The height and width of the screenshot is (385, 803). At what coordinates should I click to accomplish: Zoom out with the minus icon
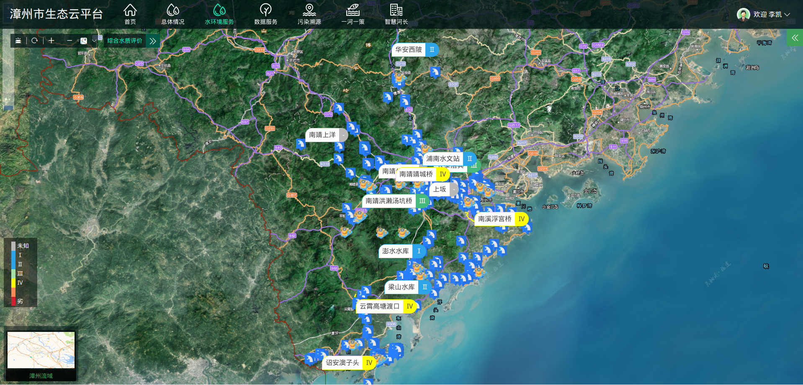pyautogui.click(x=69, y=41)
